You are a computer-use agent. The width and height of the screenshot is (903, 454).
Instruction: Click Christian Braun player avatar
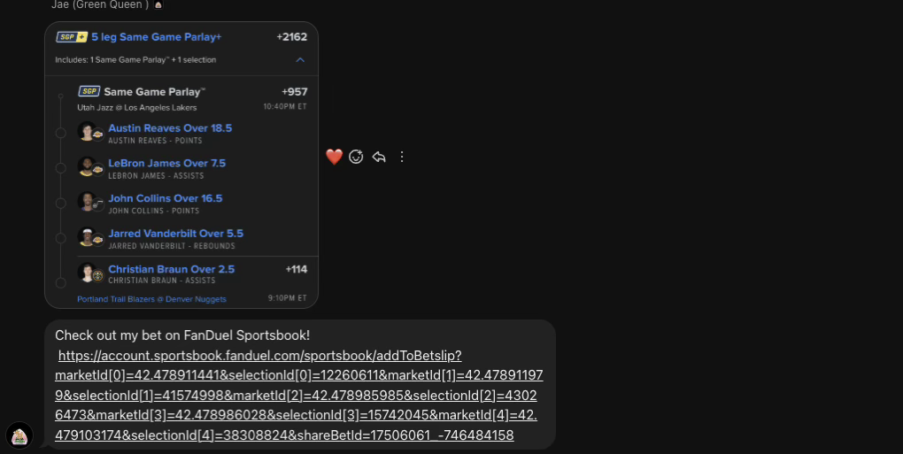(x=89, y=273)
